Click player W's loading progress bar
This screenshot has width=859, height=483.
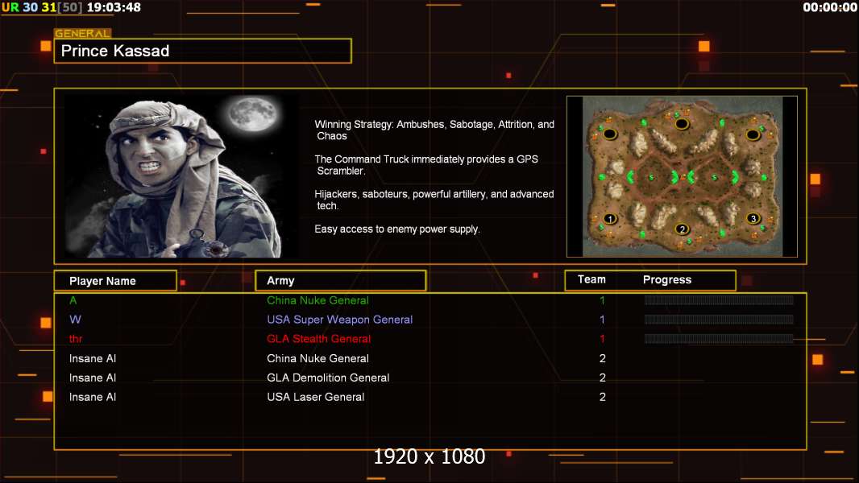click(719, 320)
